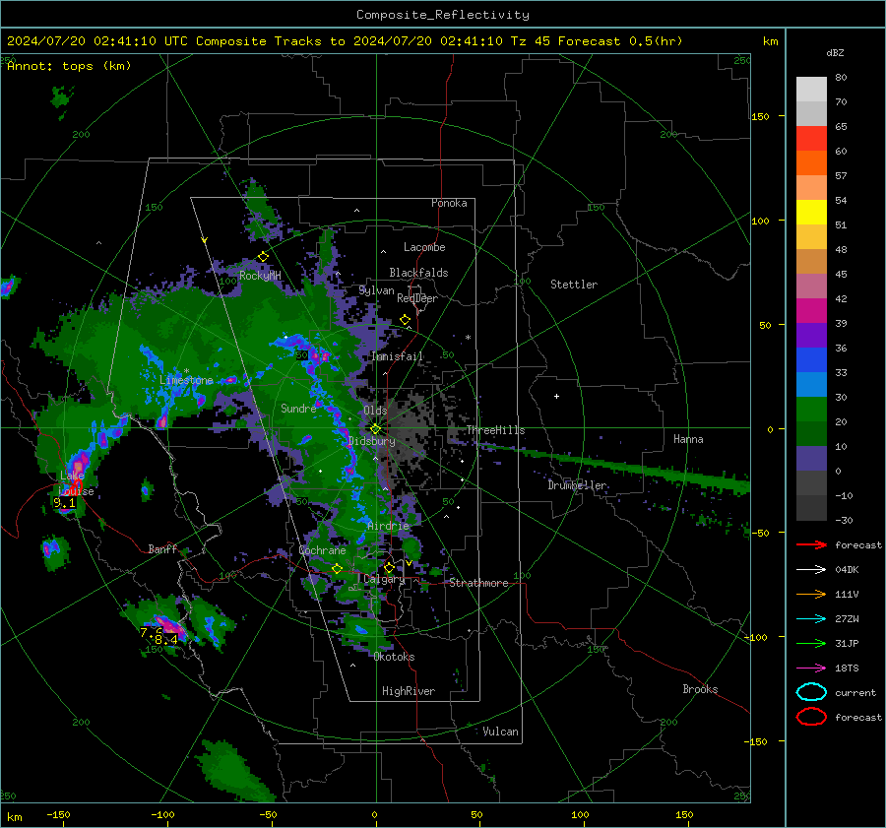This screenshot has width=886, height=828.
Task: Click the Okotoks city label
Action: (394, 657)
